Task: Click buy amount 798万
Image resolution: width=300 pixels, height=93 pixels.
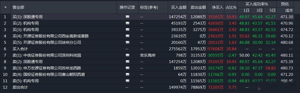Action: click(181, 55)
